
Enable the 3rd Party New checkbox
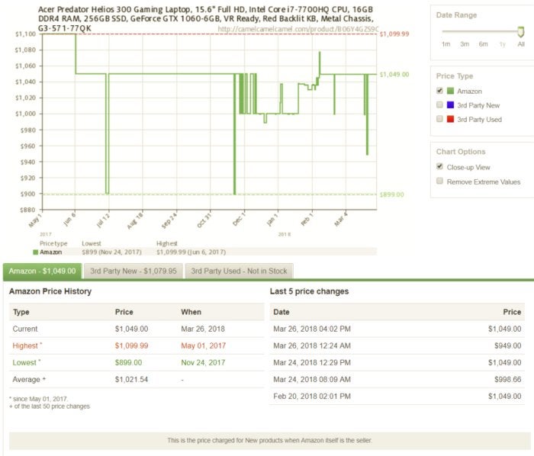pyautogui.click(x=439, y=104)
